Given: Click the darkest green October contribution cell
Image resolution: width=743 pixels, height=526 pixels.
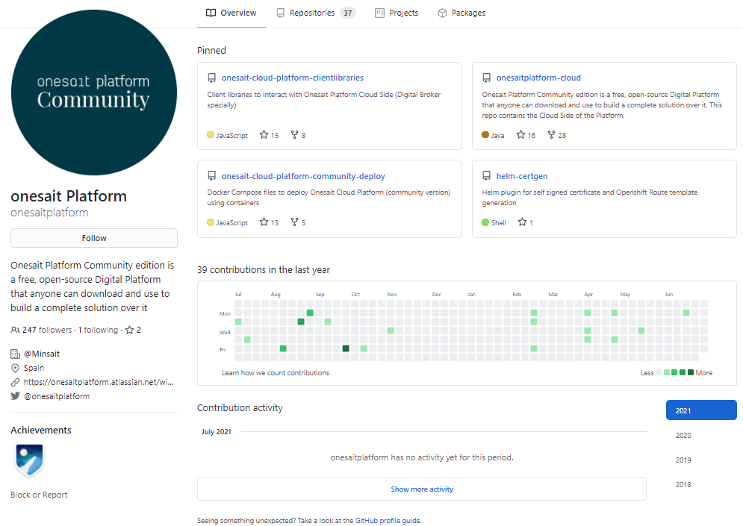Looking at the screenshot, I should point(346,348).
